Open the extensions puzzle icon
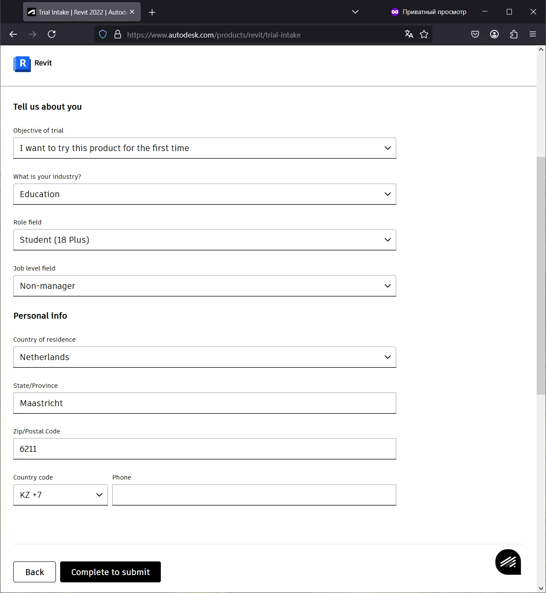546x593 pixels. [x=514, y=34]
